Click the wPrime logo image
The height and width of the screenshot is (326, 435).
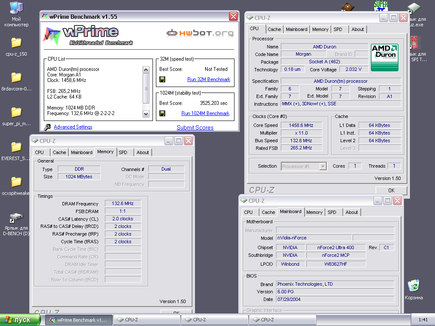pyautogui.click(x=88, y=36)
